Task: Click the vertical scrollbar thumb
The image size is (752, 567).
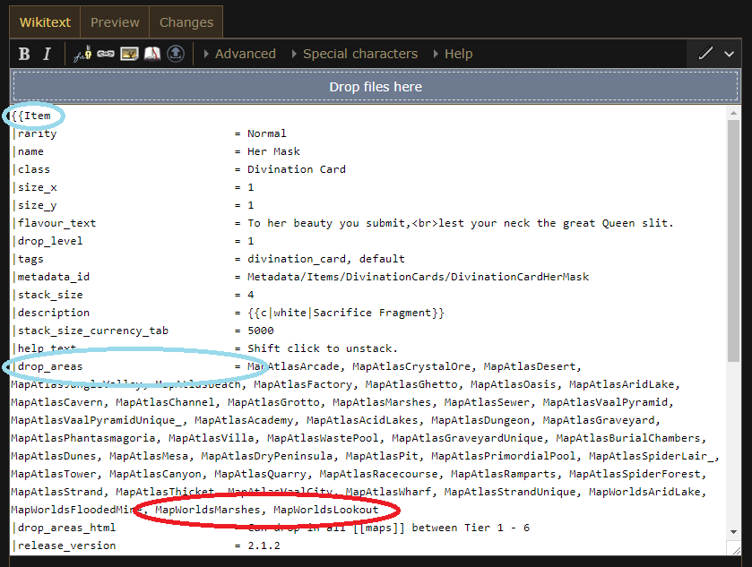Action: point(733,241)
